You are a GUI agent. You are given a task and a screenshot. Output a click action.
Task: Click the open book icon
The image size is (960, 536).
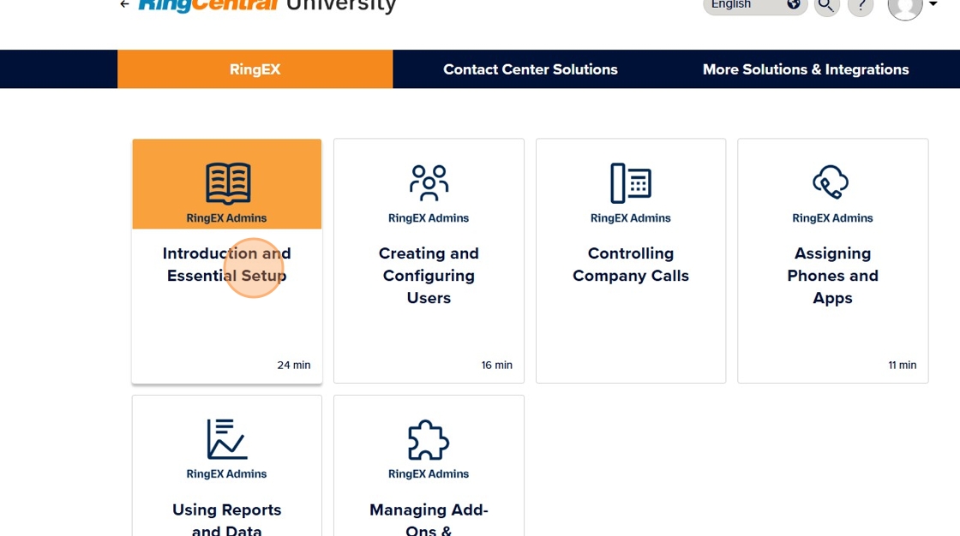tap(228, 183)
